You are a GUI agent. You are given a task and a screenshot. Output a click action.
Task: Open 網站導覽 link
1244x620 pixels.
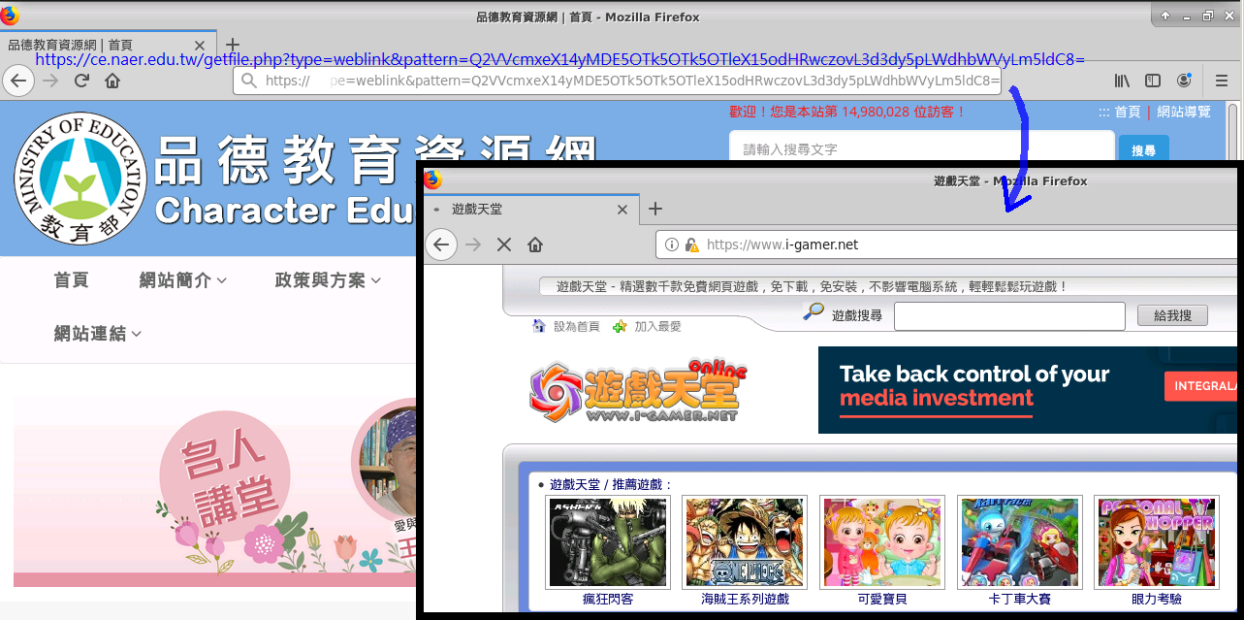click(1184, 112)
